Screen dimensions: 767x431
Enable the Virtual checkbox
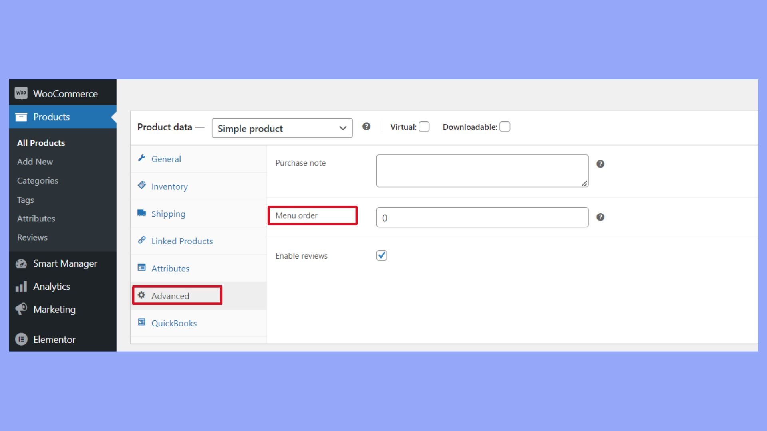(424, 127)
